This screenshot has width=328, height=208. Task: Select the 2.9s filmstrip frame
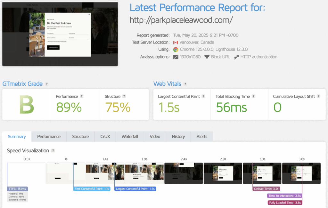pyautogui.click(x=223, y=173)
